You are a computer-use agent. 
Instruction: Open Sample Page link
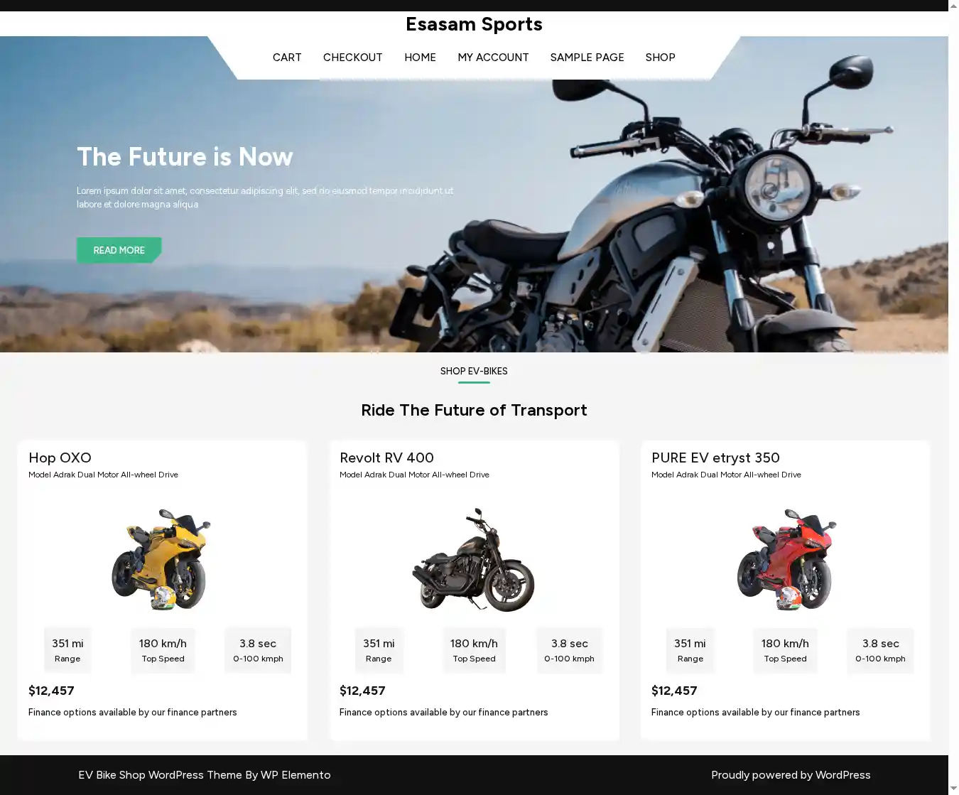click(587, 58)
